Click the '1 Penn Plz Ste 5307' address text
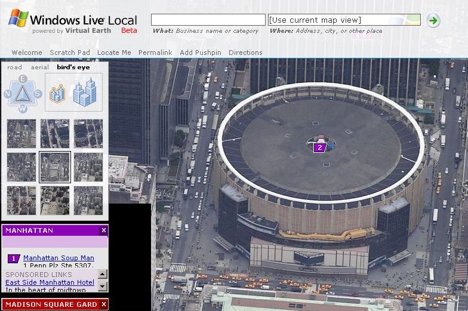Image resolution: width=468 pixels, height=311 pixels. tap(59, 265)
